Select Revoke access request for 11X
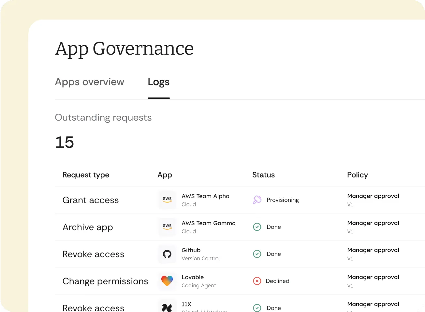Screen dimensions: 425x312 (x=93, y=308)
